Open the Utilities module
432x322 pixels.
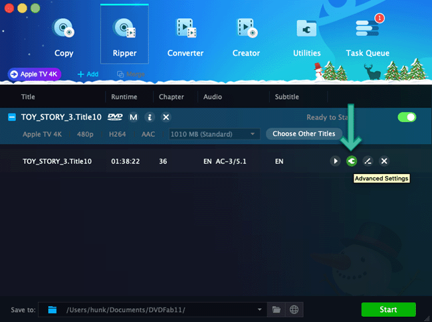click(x=306, y=37)
